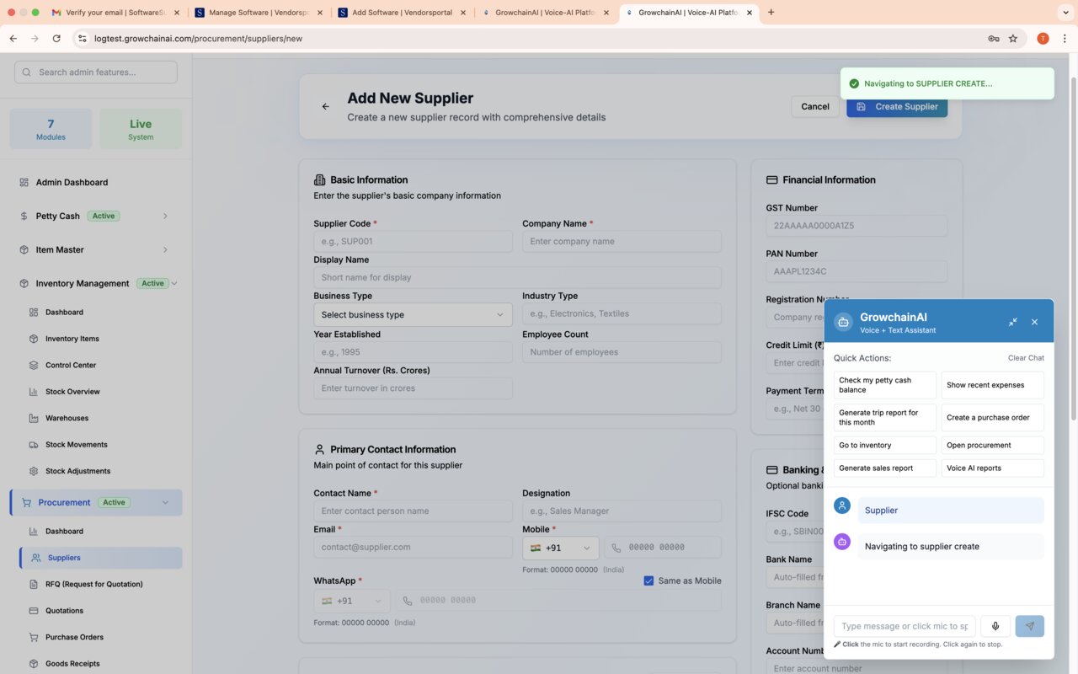
Task: Close the Verify your email tab
Action: click(x=176, y=13)
